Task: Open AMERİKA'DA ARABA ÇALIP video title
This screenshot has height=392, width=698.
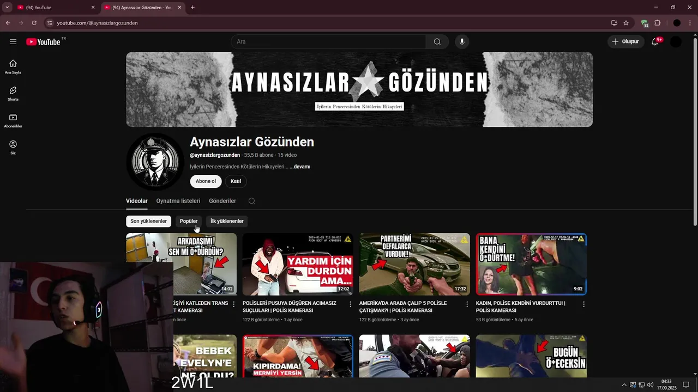Action: point(403,307)
